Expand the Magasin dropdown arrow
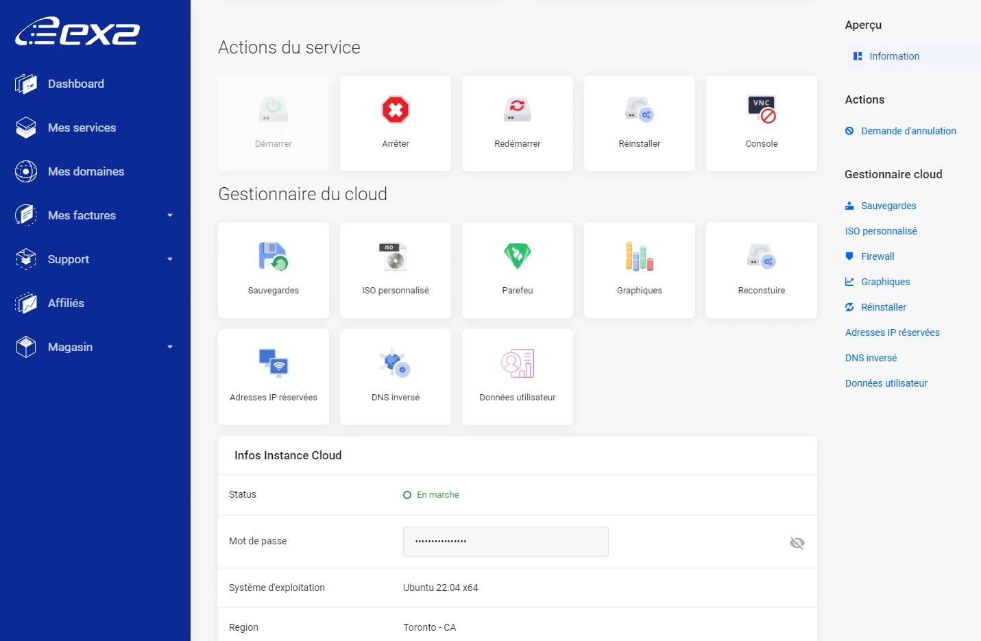The height and width of the screenshot is (641, 981). (x=170, y=347)
